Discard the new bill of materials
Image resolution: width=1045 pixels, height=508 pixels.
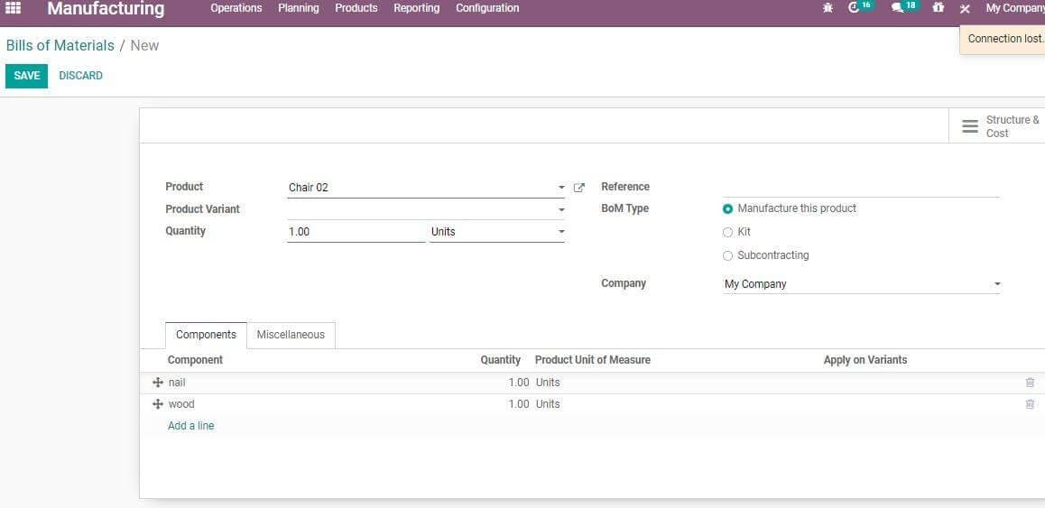pos(80,76)
